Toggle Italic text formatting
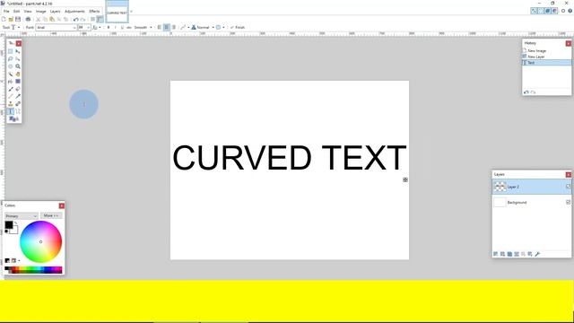 click(116, 28)
